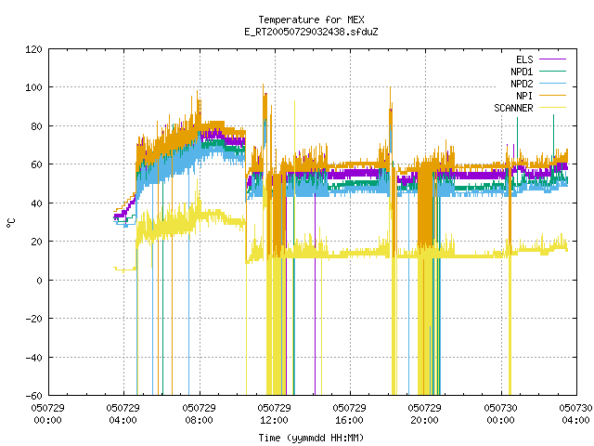Click the x-axis label 050730 00:00
Viewport: 594px width, 446px height.
click(x=501, y=414)
